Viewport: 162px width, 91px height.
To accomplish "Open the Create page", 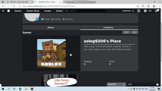I will 48,11.
